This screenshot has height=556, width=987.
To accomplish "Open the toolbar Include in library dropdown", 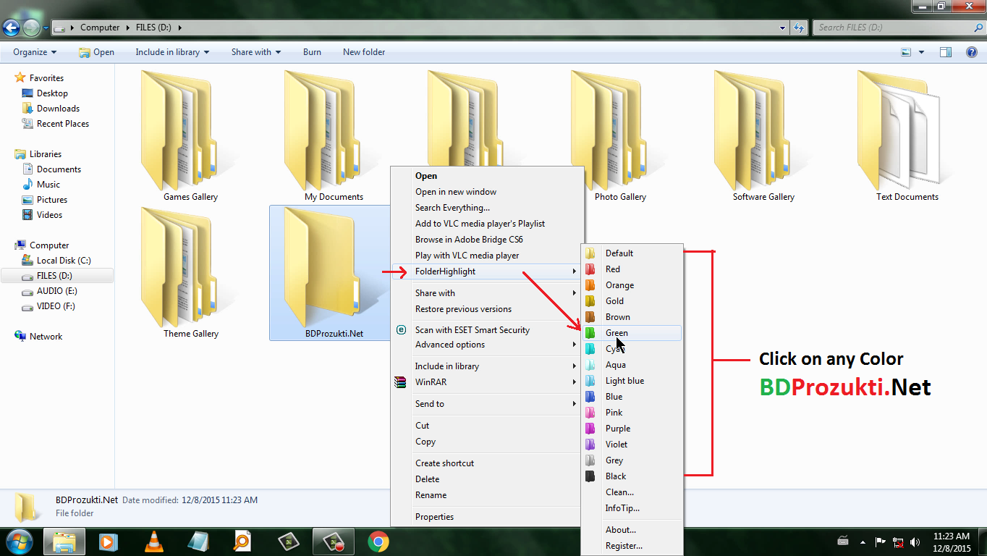I will (x=172, y=52).
